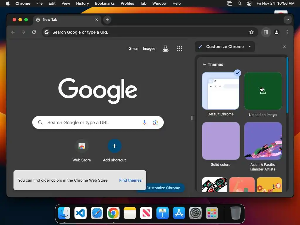300x225 pixels.
Task: Open the Help menu
Action: pos(176,3)
